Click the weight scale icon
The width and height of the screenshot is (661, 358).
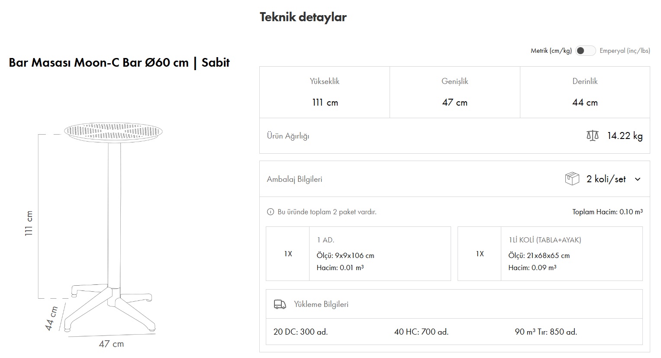(592, 136)
